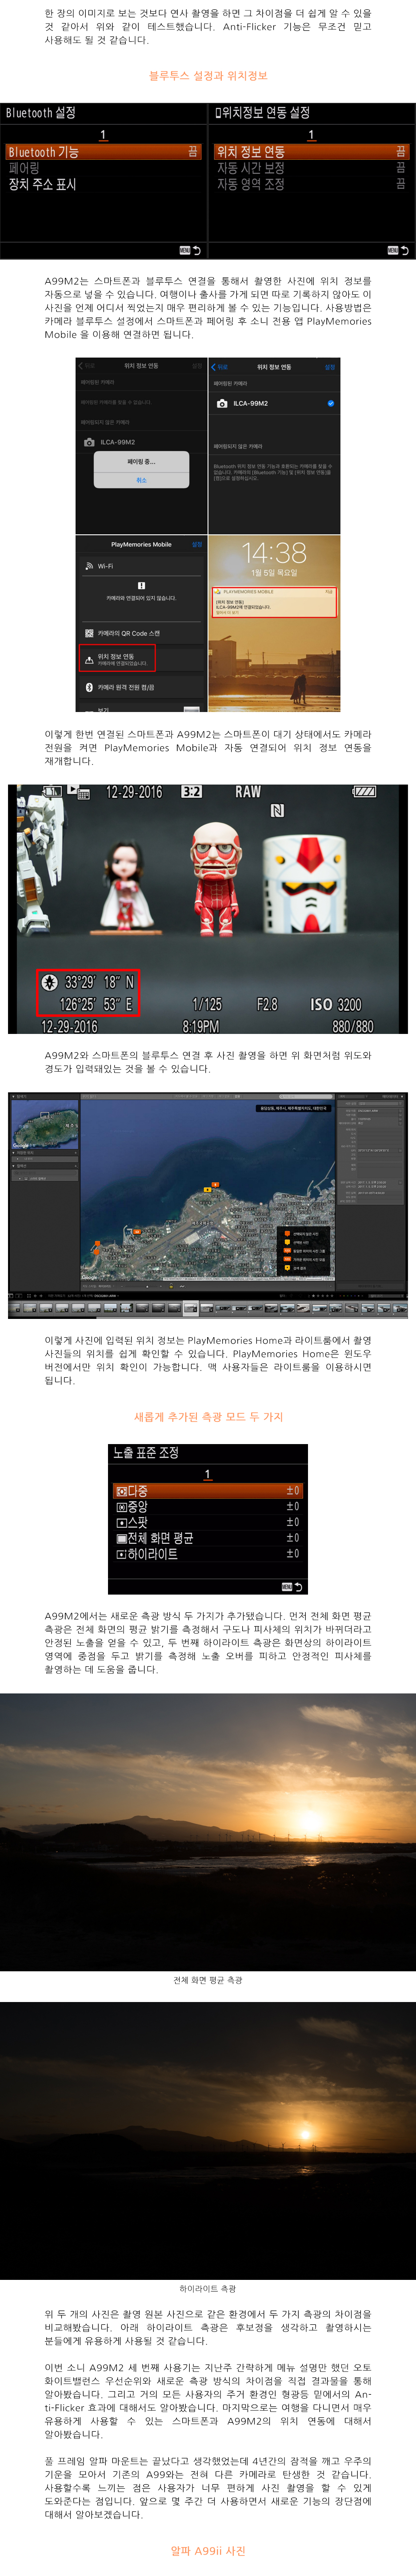Click the 새롭게 추가된 측광 모드 두 가지 heading
Viewport: 416px width, 2576px height.
(208, 1416)
